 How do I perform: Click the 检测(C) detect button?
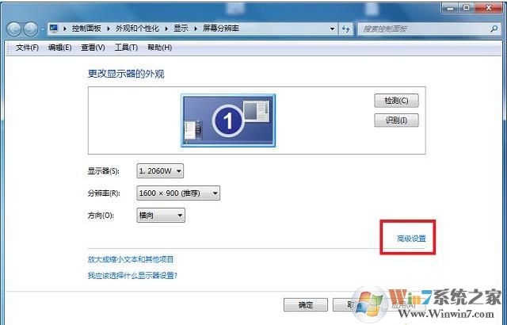(396, 101)
